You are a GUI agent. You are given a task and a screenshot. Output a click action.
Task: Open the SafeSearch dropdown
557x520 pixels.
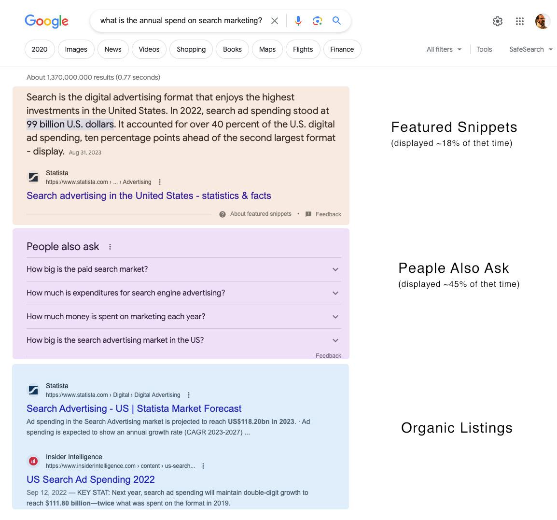tap(530, 49)
